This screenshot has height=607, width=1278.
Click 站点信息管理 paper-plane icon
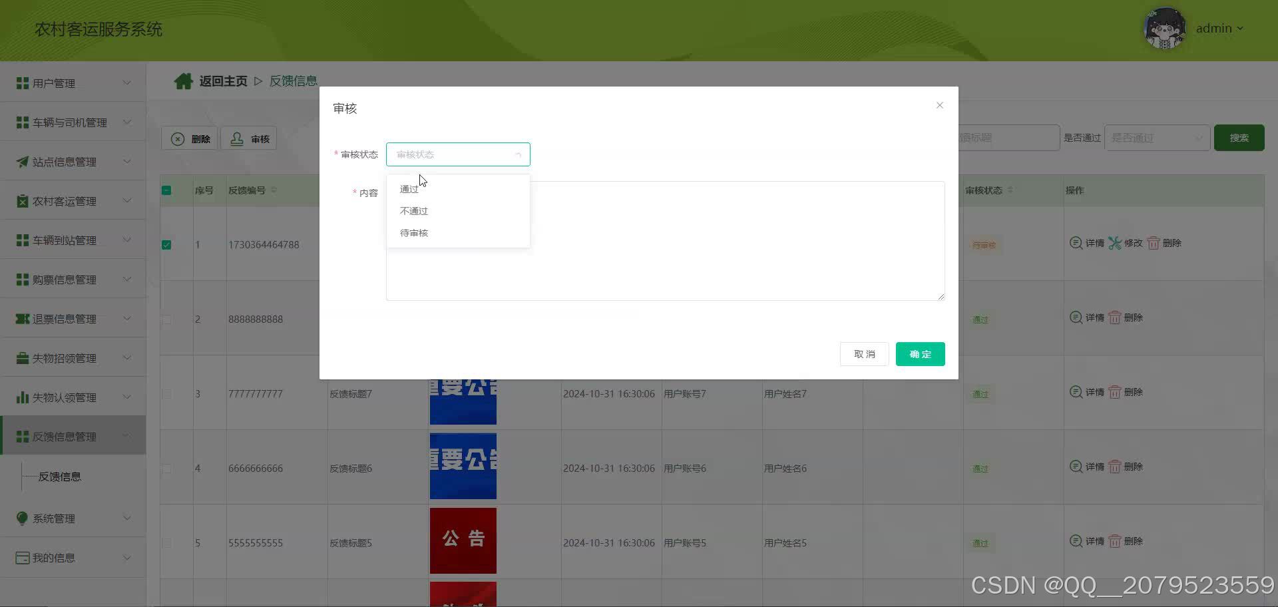tap(23, 162)
